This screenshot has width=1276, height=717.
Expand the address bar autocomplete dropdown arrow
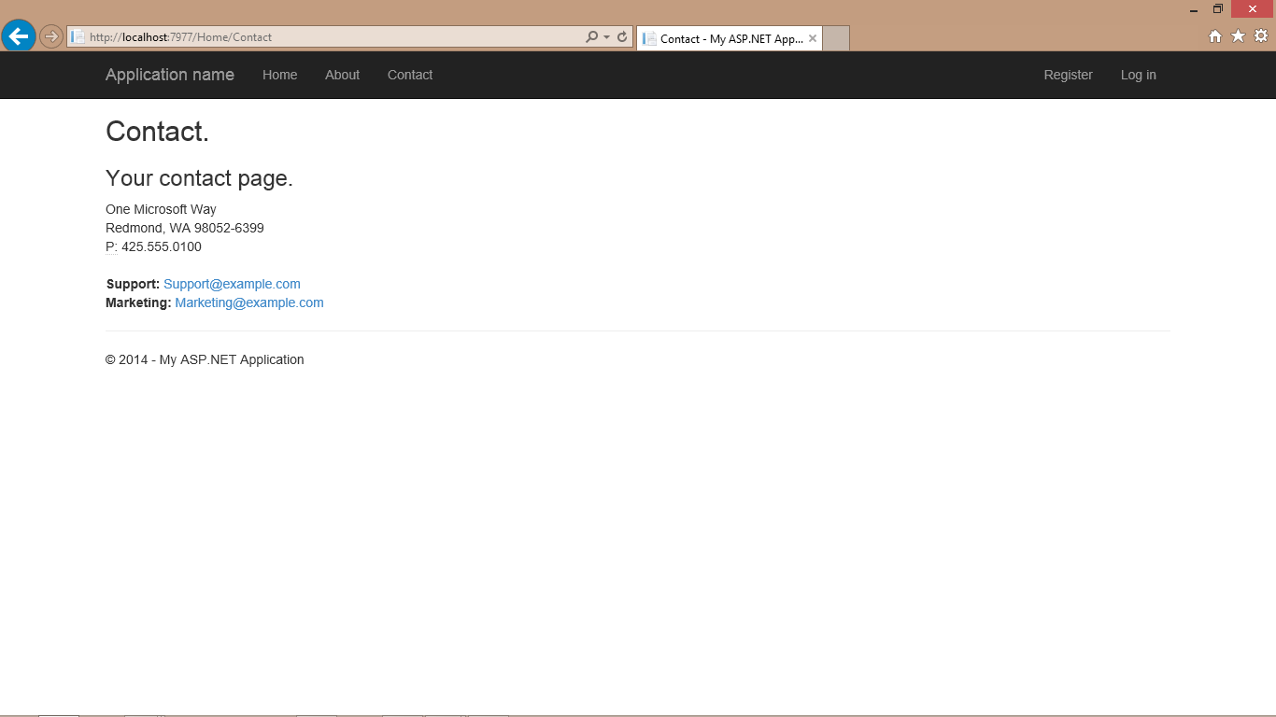pyautogui.click(x=607, y=37)
